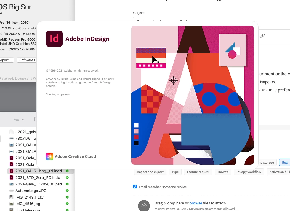Click sync status checkmark beside AutumnLogo.JPG
Screen dimensions: 290x211
[67, 191]
